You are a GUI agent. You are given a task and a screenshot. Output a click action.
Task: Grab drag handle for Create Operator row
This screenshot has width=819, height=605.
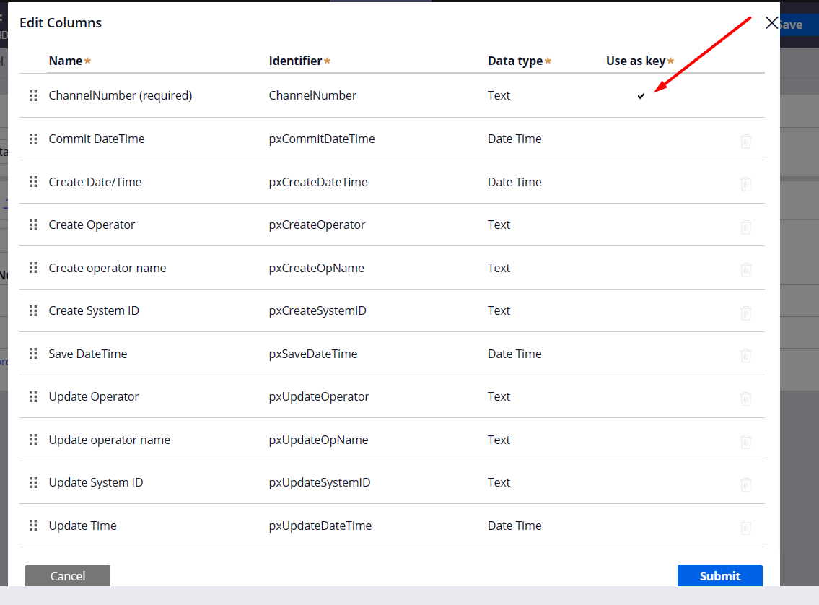(x=33, y=225)
